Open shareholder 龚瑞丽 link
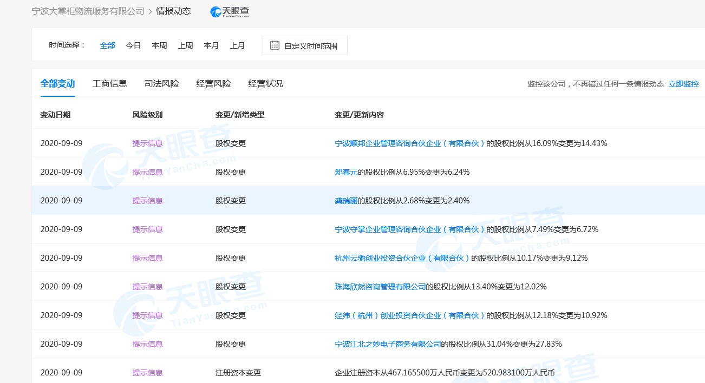This screenshot has height=383, width=705. pyautogui.click(x=346, y=201)
